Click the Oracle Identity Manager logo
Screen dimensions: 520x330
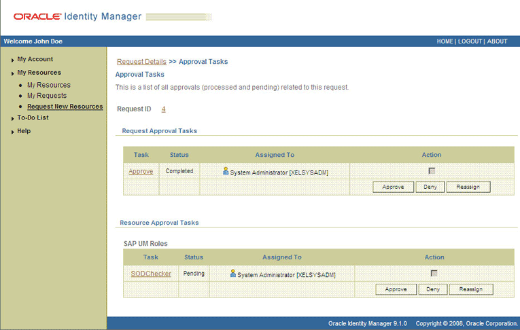77,16
